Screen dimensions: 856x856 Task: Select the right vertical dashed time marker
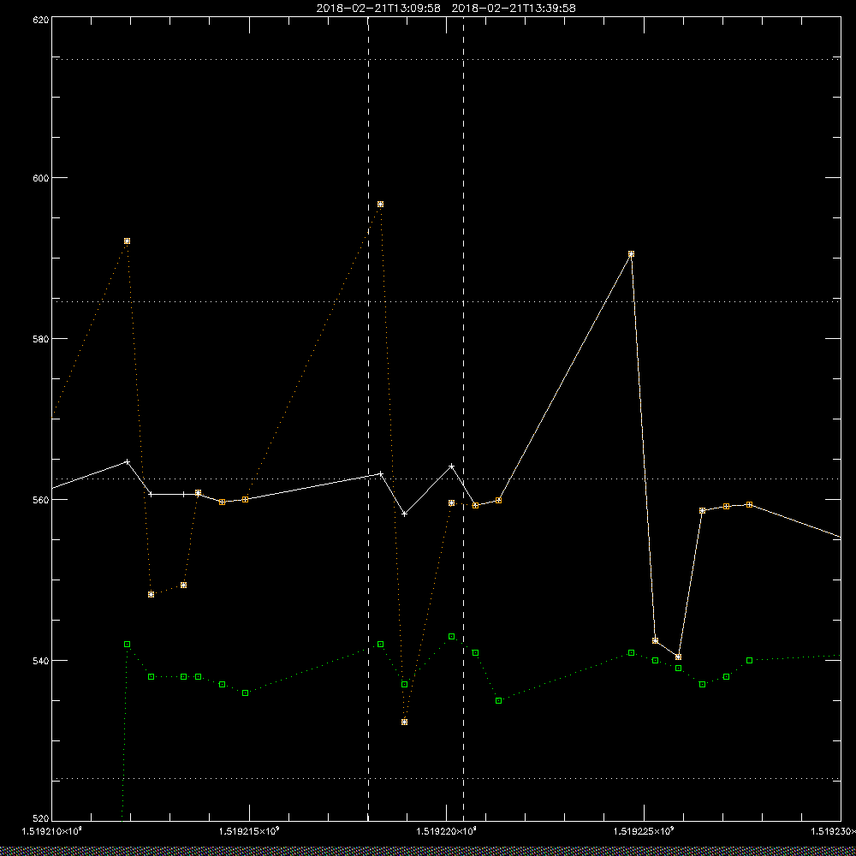click(463, 419)
